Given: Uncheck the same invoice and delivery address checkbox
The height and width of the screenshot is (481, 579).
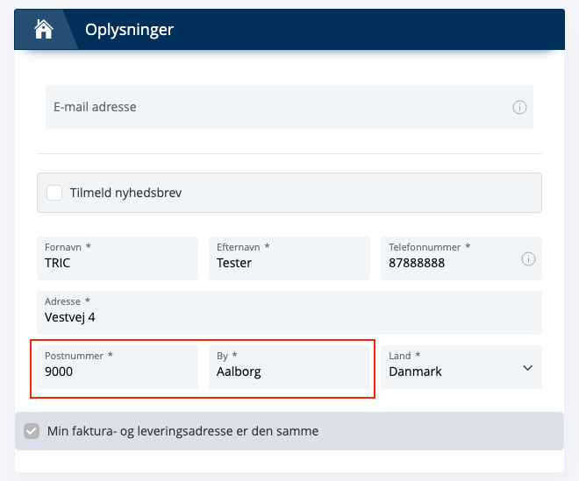Looking at the screenshot, I should point(32,431).
